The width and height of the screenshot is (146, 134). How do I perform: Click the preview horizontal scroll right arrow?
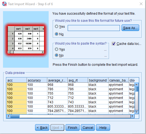(133, 116)
